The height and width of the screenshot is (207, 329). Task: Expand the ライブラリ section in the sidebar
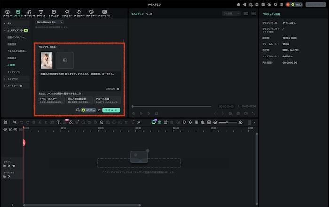[13, 79]
